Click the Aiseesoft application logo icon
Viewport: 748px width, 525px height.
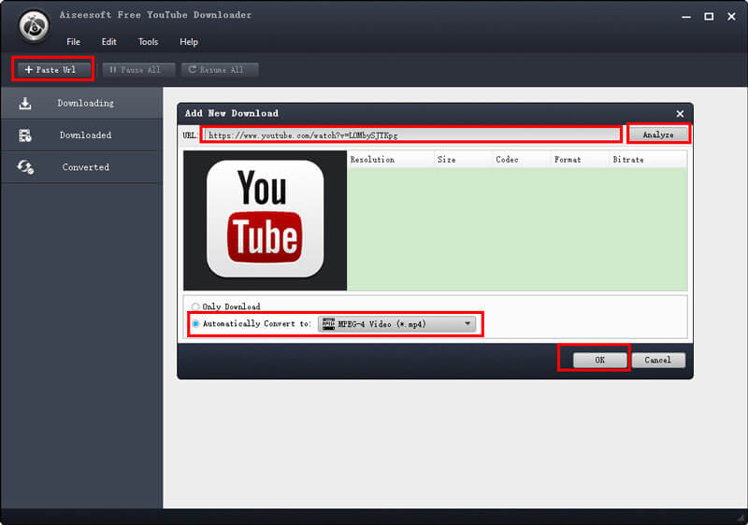[34, 26]
